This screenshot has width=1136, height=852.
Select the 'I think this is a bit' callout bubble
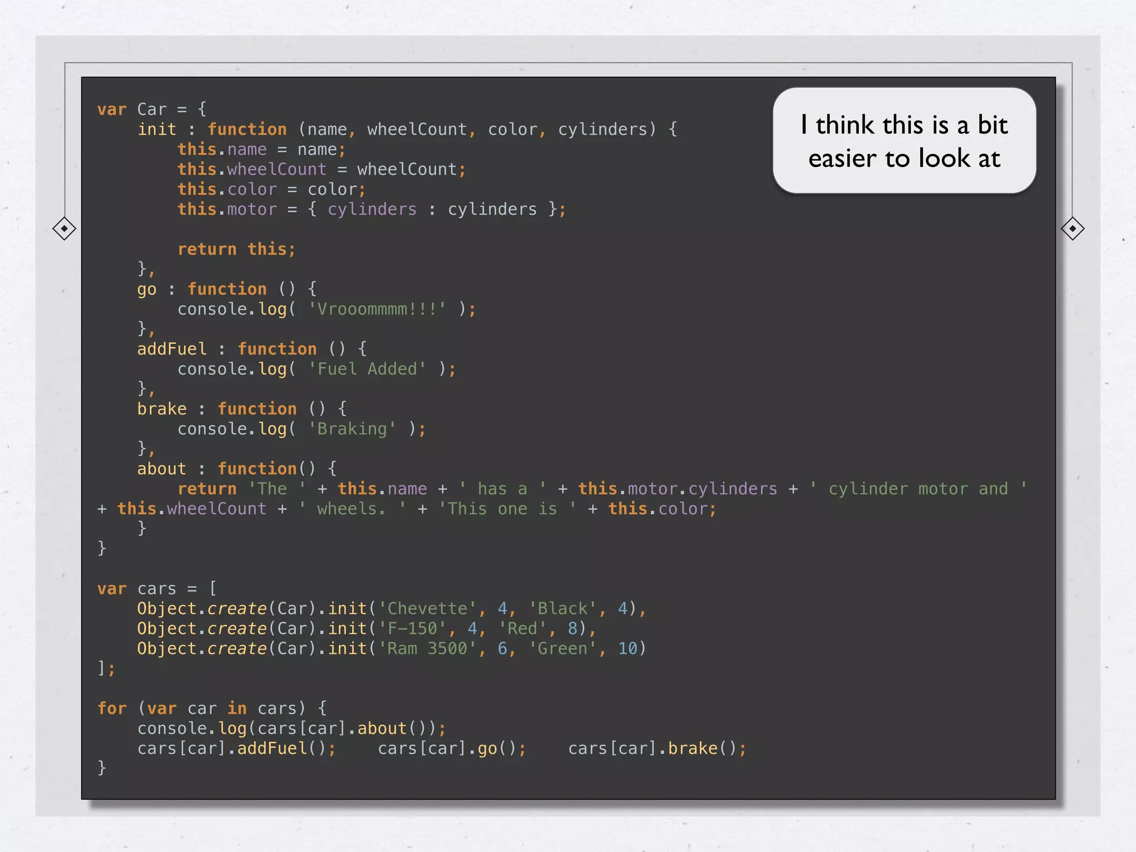tap(904, 141)
